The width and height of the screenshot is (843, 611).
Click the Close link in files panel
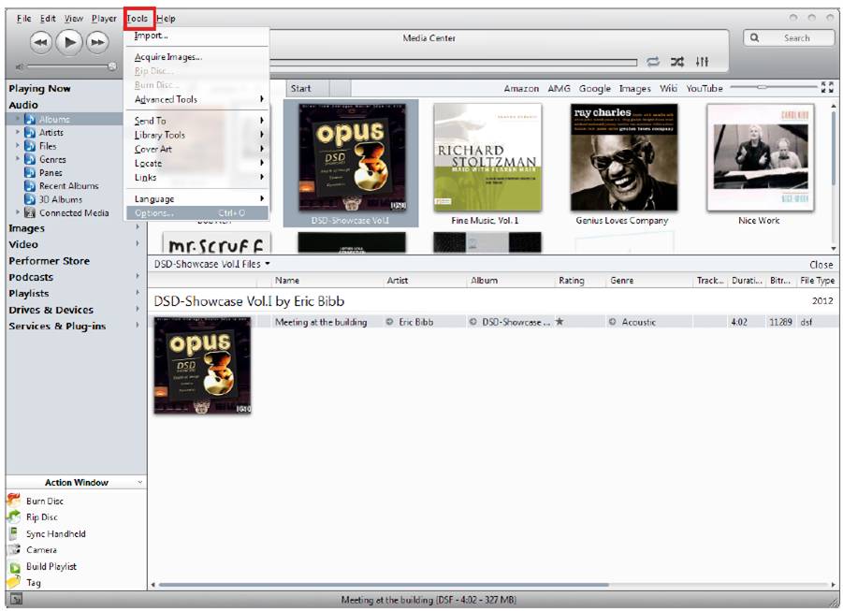821,265
